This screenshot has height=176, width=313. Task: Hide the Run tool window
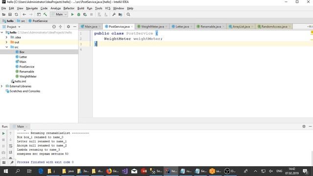pyautogui.click(x=310, y=126)
